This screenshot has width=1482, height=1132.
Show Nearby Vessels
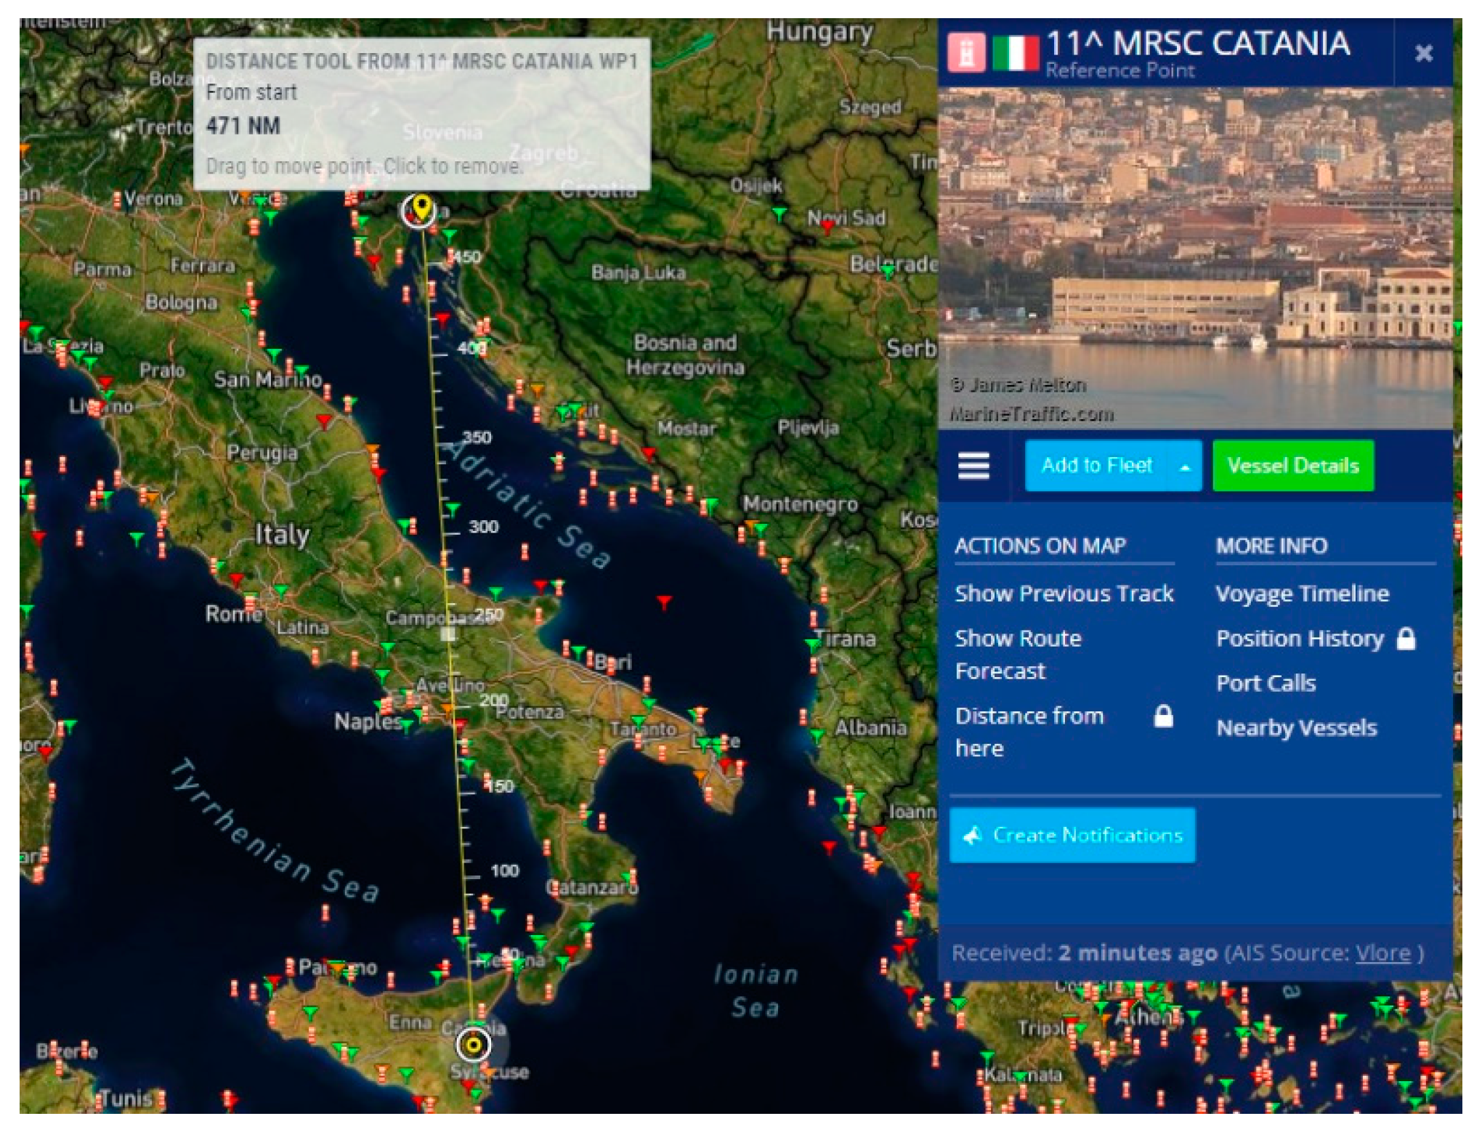1296,727
